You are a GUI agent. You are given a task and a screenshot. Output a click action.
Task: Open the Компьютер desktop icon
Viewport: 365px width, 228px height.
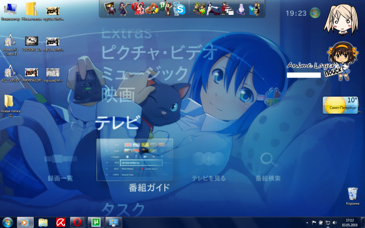10,12
